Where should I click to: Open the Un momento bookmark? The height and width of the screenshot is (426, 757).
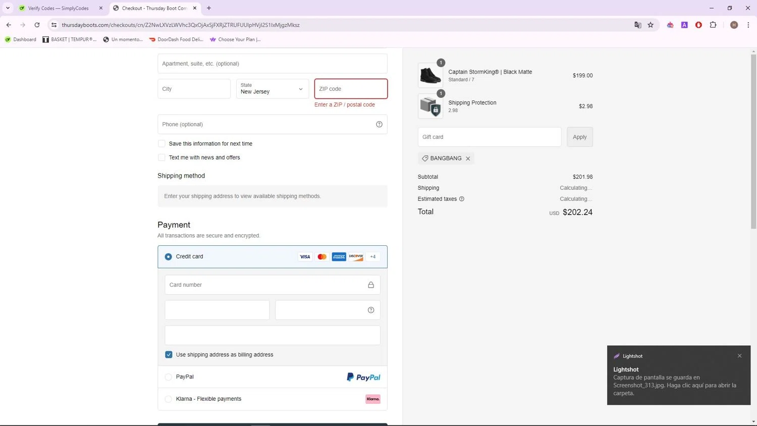[x=123, y=39]
